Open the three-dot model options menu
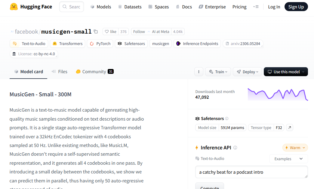The image size is (314, 189). 199,72
